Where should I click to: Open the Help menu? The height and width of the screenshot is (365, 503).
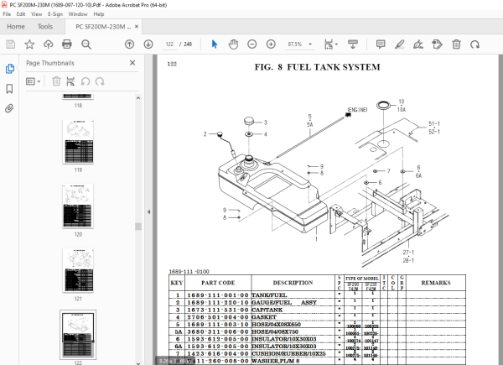click(99, 14)
